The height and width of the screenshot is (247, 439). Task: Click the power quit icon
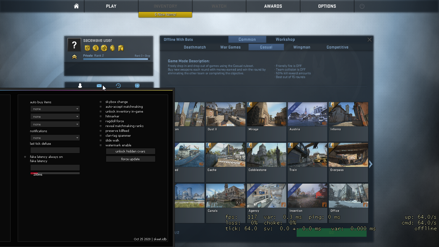pos(362,6)
